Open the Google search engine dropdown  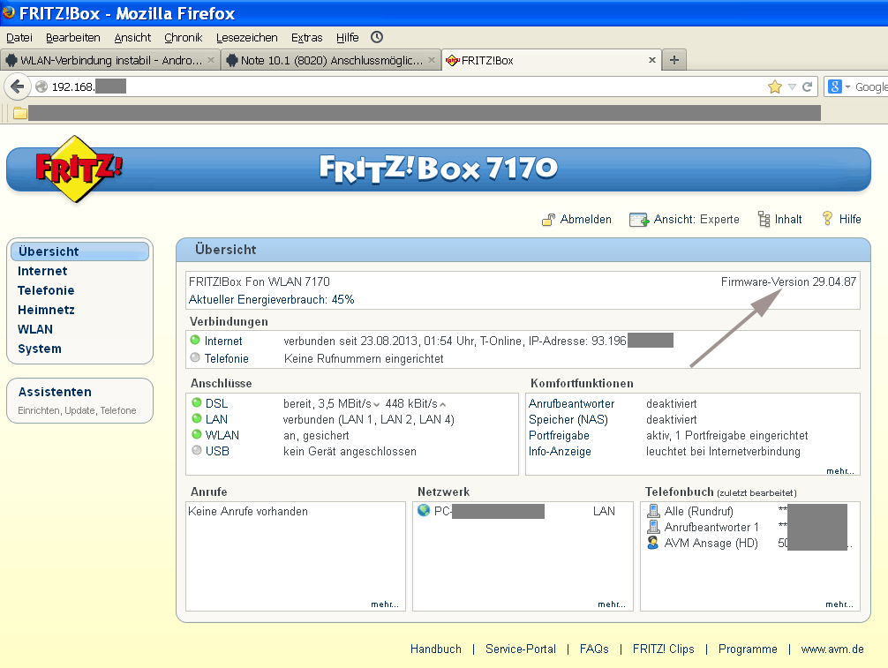[x=839, y=86]
